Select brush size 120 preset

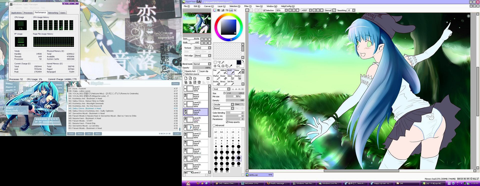pyautogui.click(x=238, y=159)
